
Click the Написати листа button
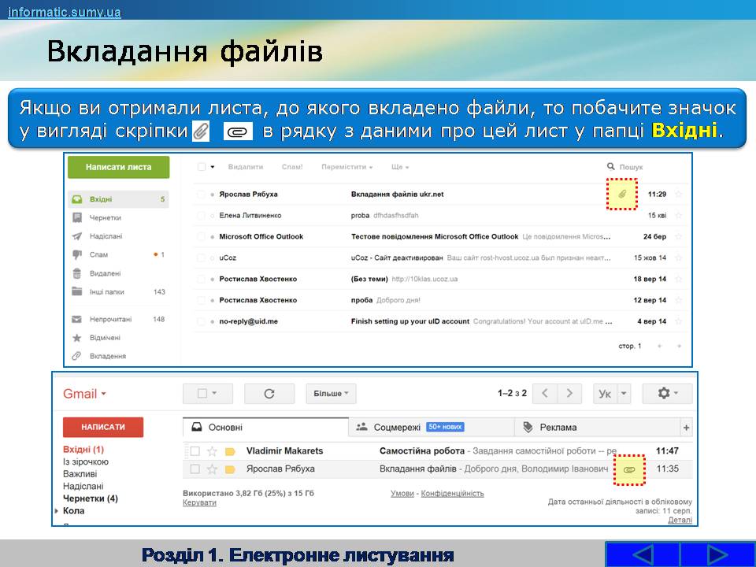tap(119, 167)
